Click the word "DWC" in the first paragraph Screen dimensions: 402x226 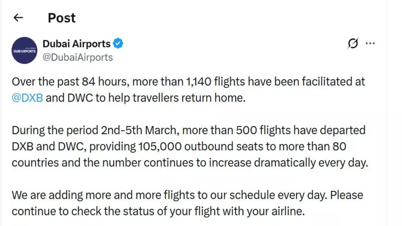[80, 98]
